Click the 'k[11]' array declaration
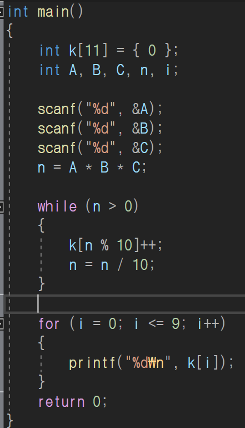This screenshot has height=428, width=245. [88, 51]
